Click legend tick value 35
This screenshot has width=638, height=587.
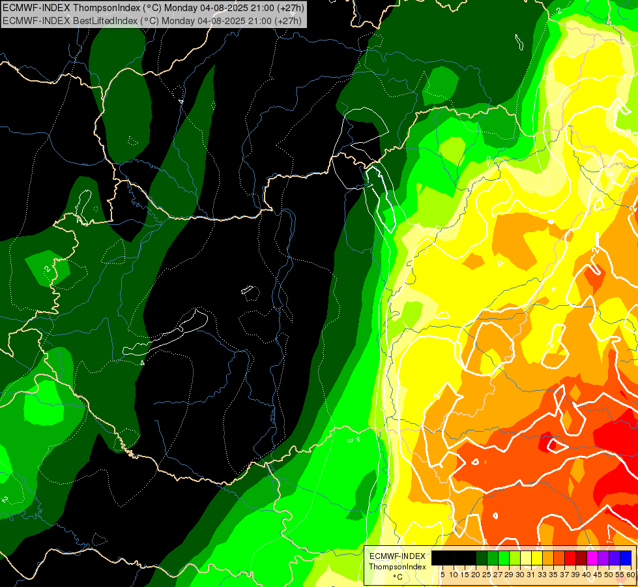point(553,575)
